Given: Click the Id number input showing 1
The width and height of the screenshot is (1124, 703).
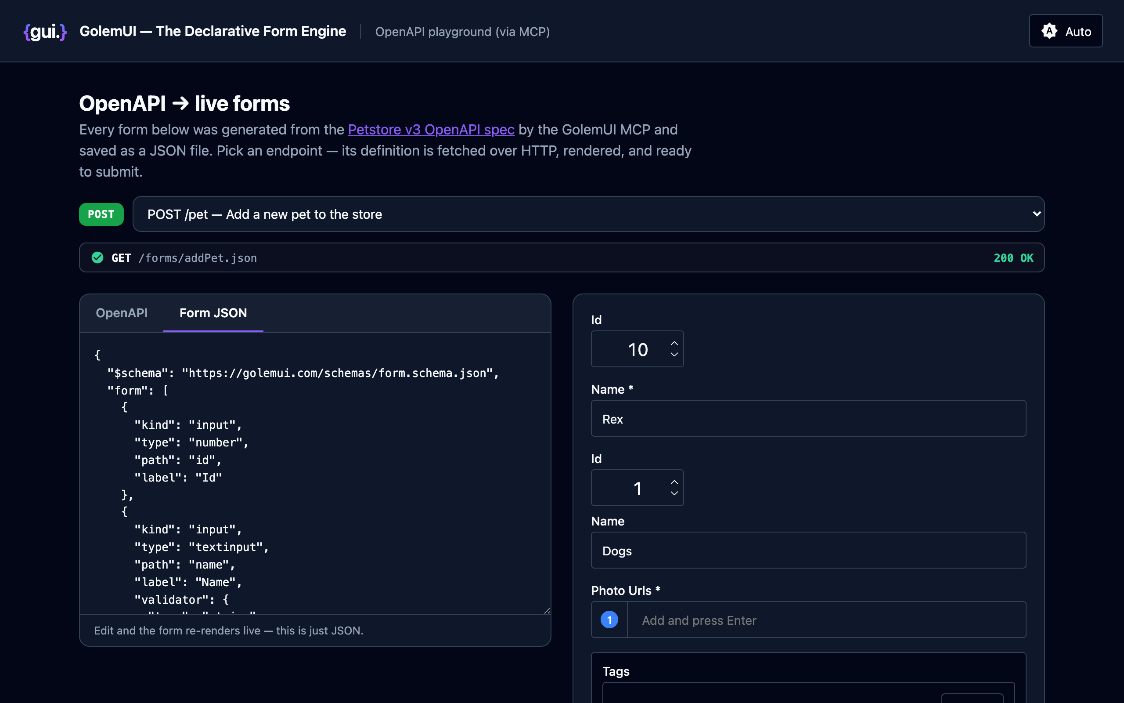Looking at the screenshot, I should (637, 488).
